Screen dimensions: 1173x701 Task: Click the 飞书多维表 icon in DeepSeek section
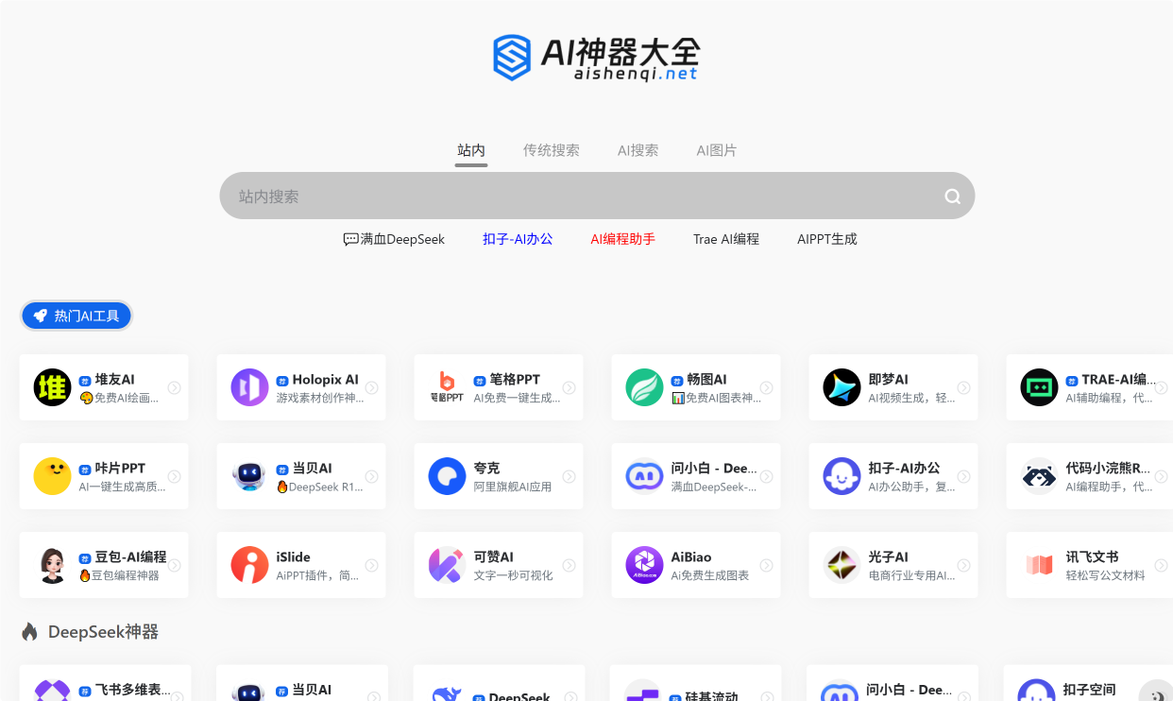tap(53, 691)
